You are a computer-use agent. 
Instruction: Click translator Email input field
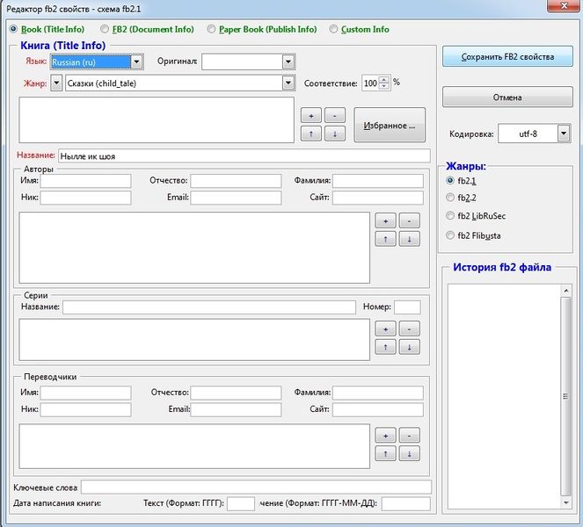[x=236, y=409]
